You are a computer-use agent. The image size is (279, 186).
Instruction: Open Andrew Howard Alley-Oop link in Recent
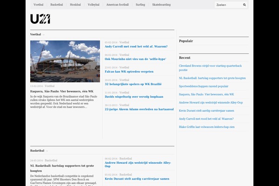[211, 102]
